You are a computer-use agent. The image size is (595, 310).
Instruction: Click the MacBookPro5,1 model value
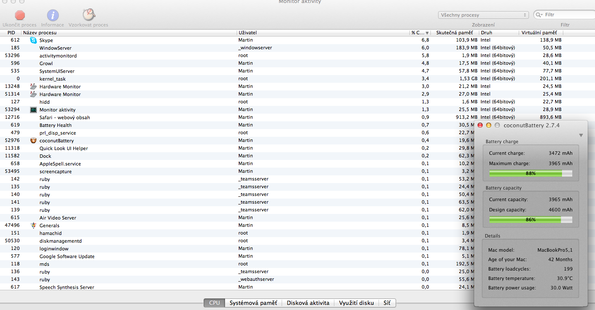(555, 250)
